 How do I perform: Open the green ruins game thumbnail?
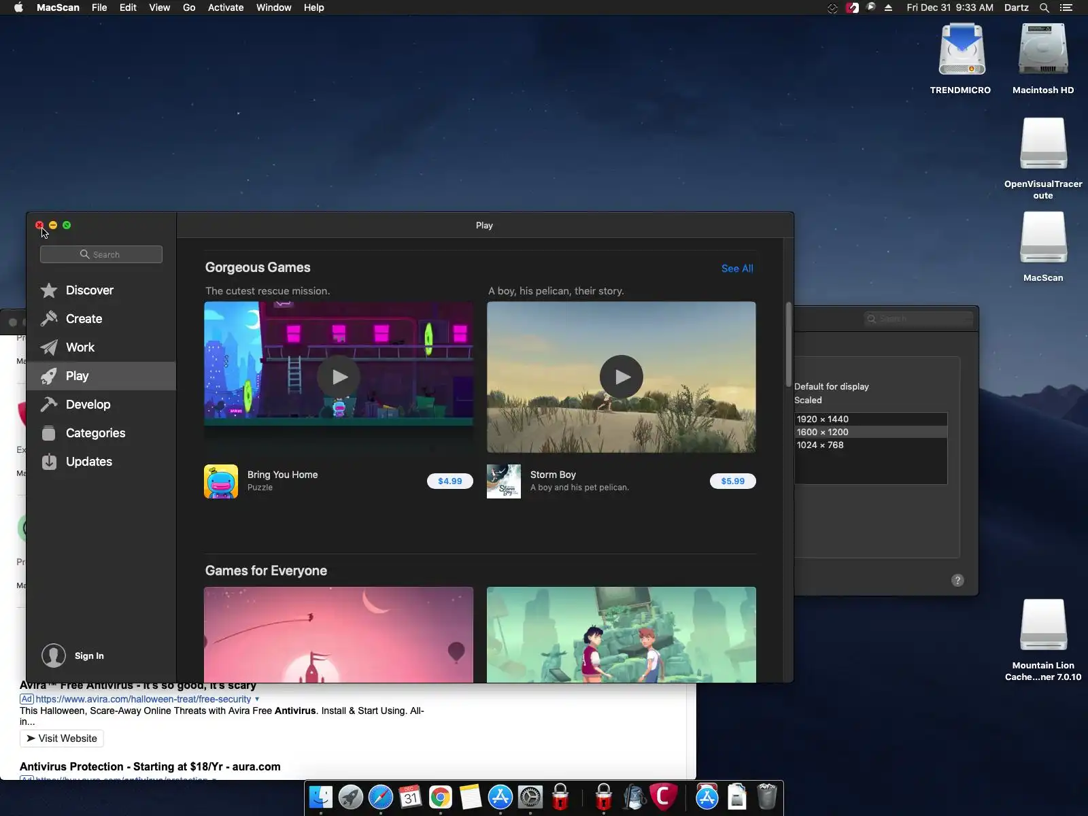click(x=622, y=634)
